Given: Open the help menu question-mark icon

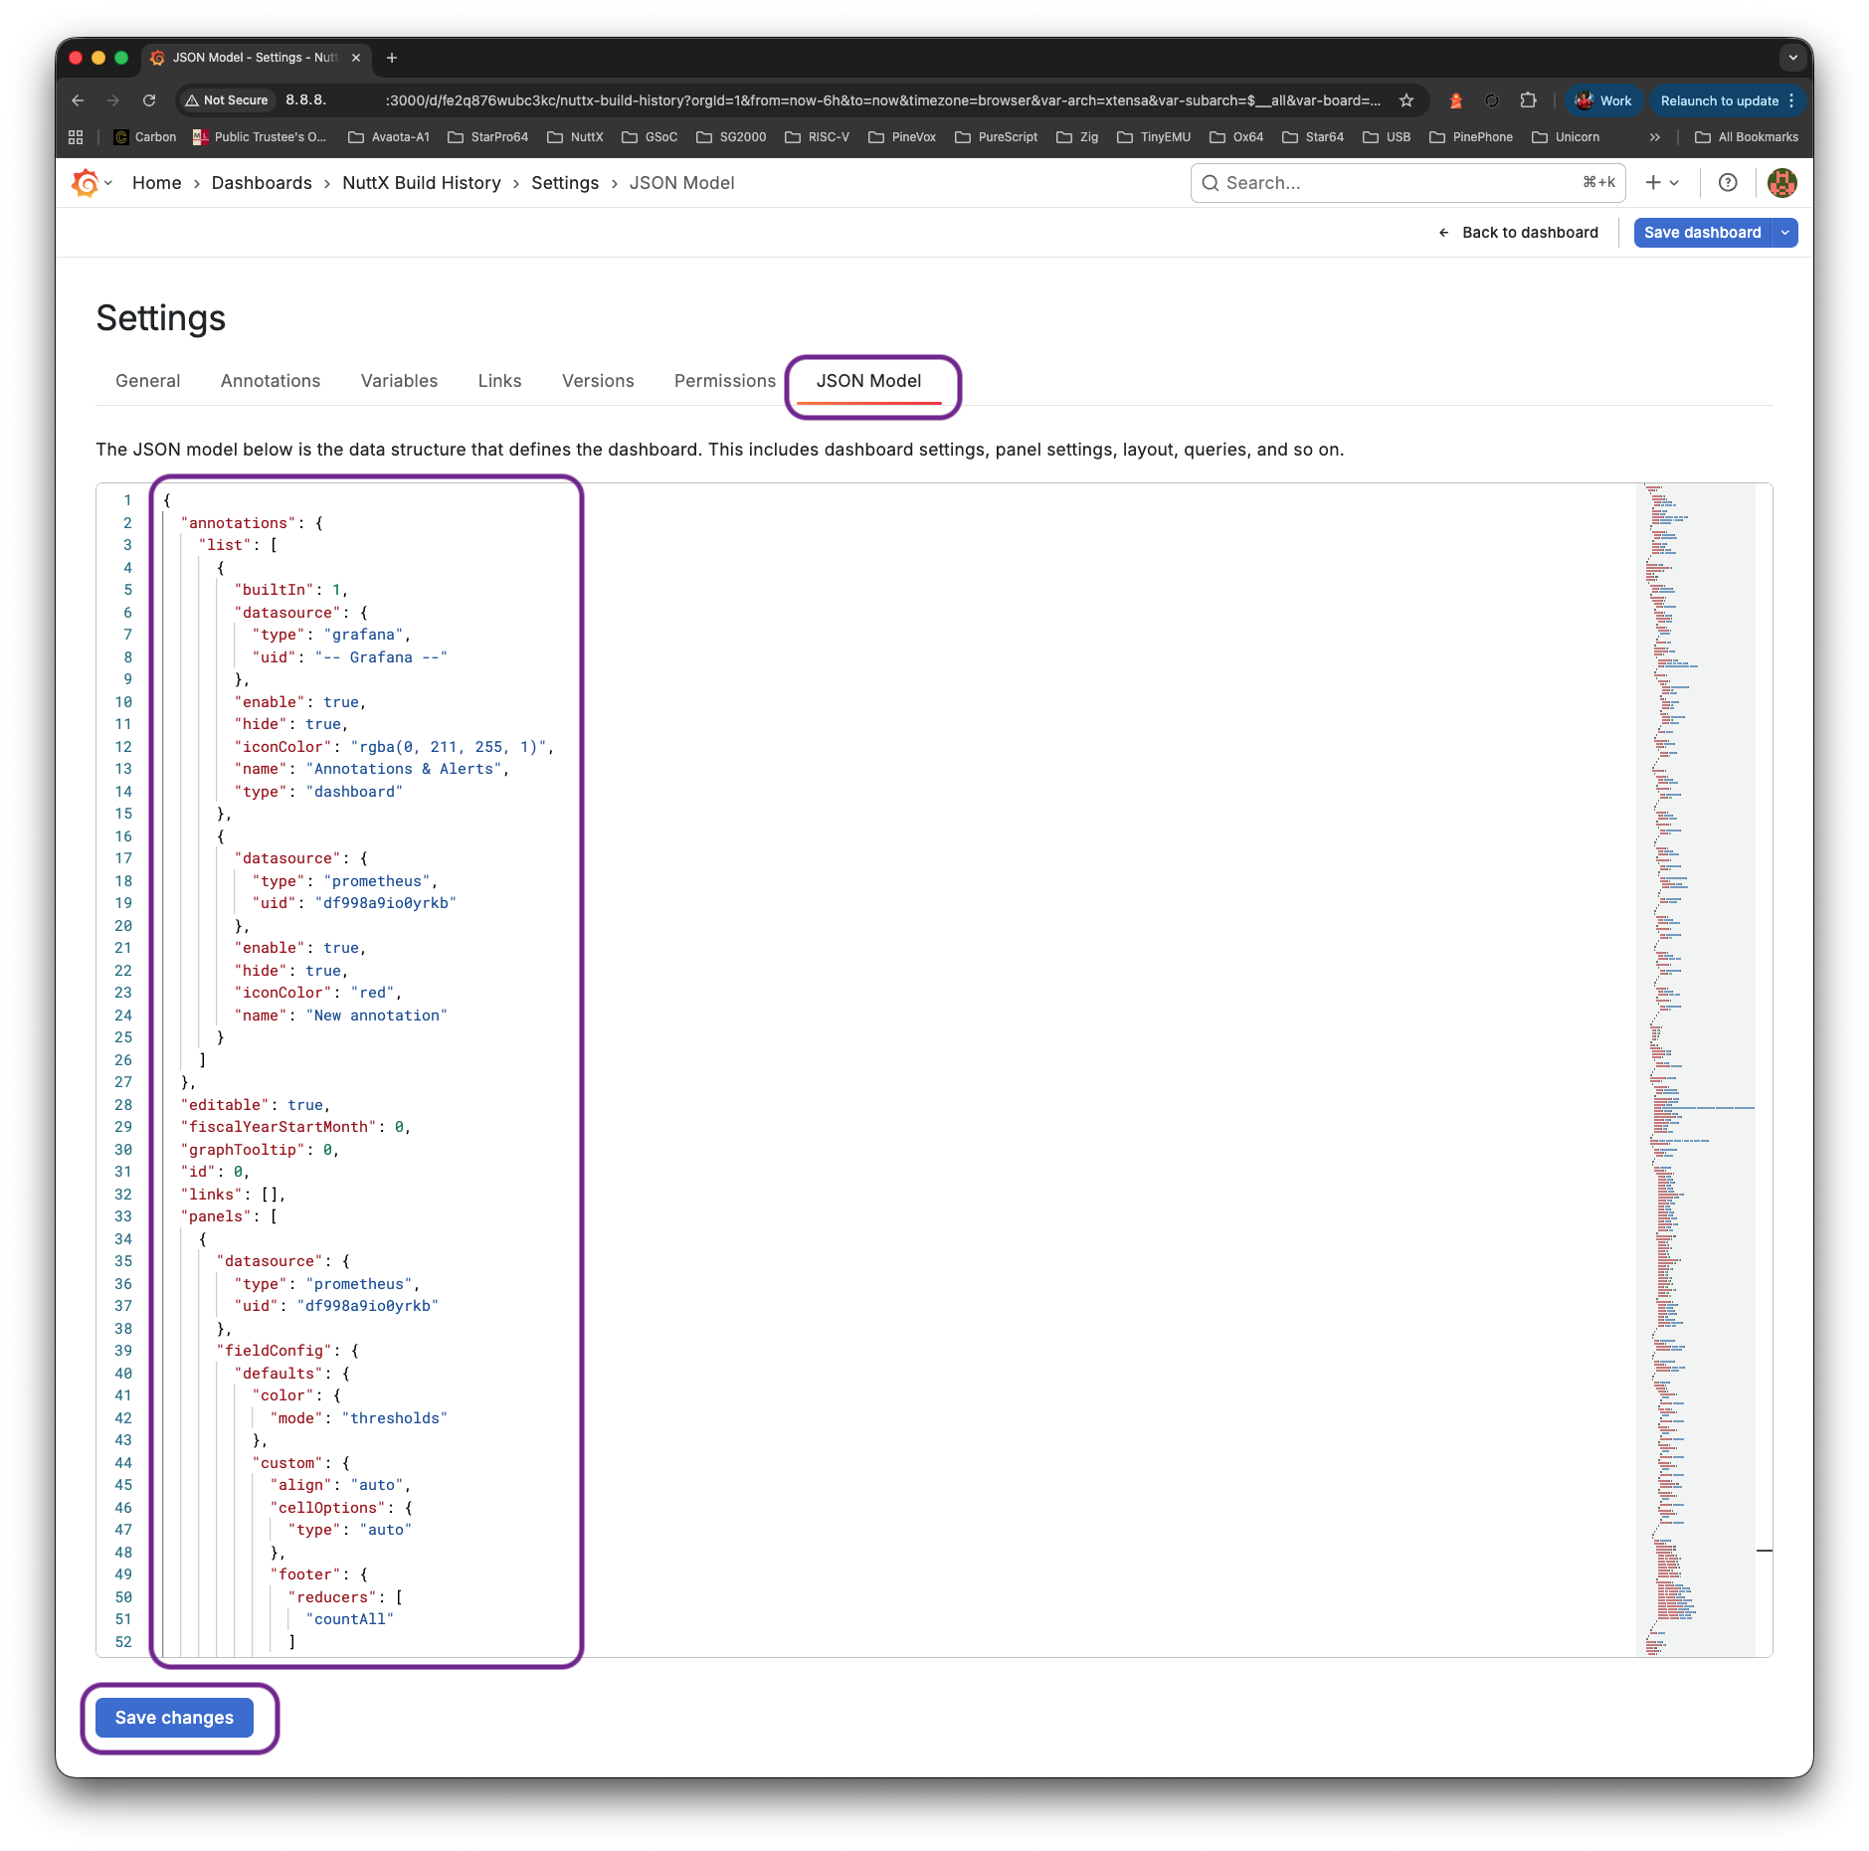Looking at the screenshot, I should 1728,182.
